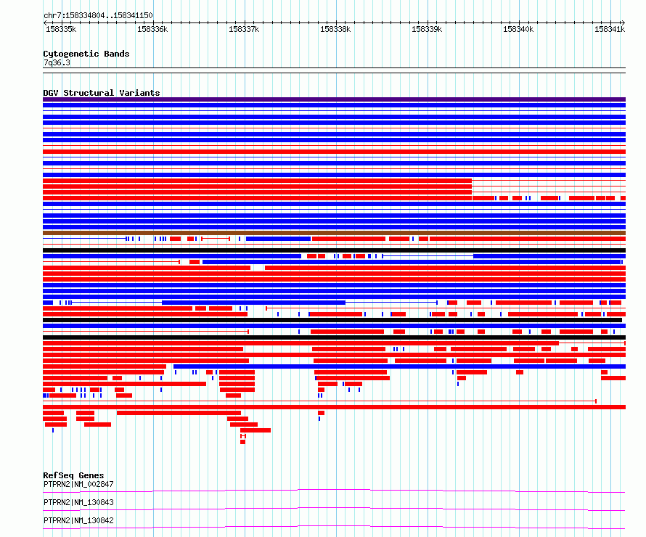Click the right arrow end of the ruler
The image size is (646, 537).
(x=623, y=23)
